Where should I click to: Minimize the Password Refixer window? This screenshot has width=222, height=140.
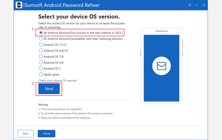pos(197,5)
